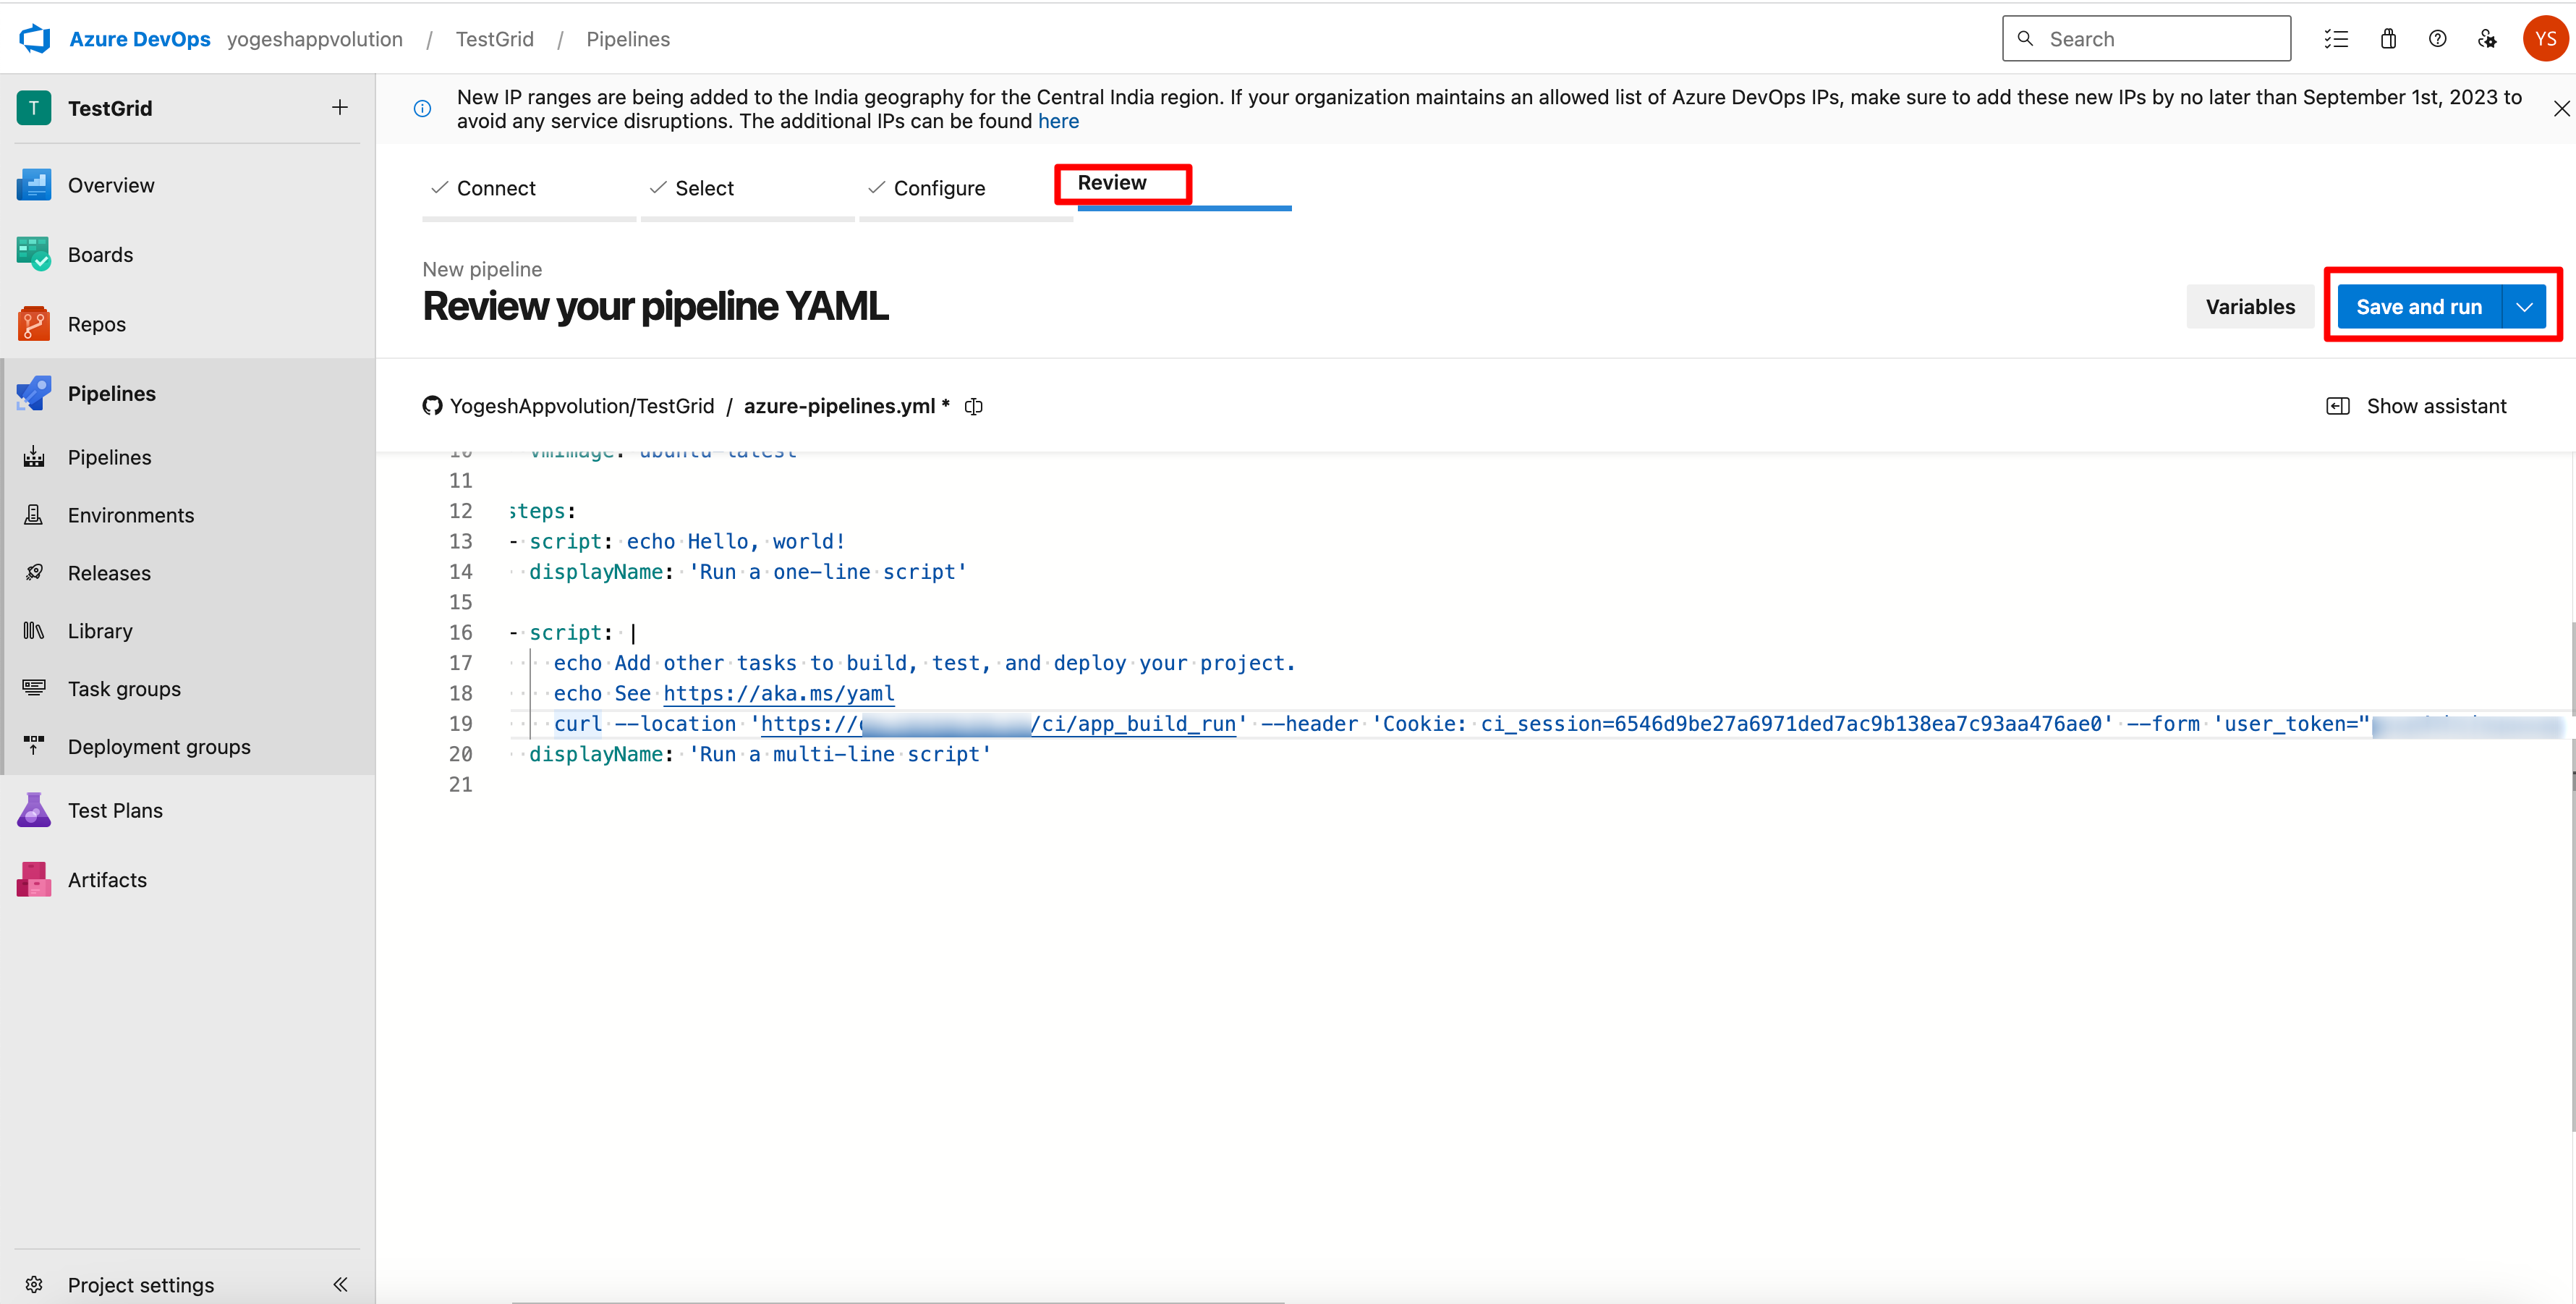Click the steps: keyword on line 12

542,511
